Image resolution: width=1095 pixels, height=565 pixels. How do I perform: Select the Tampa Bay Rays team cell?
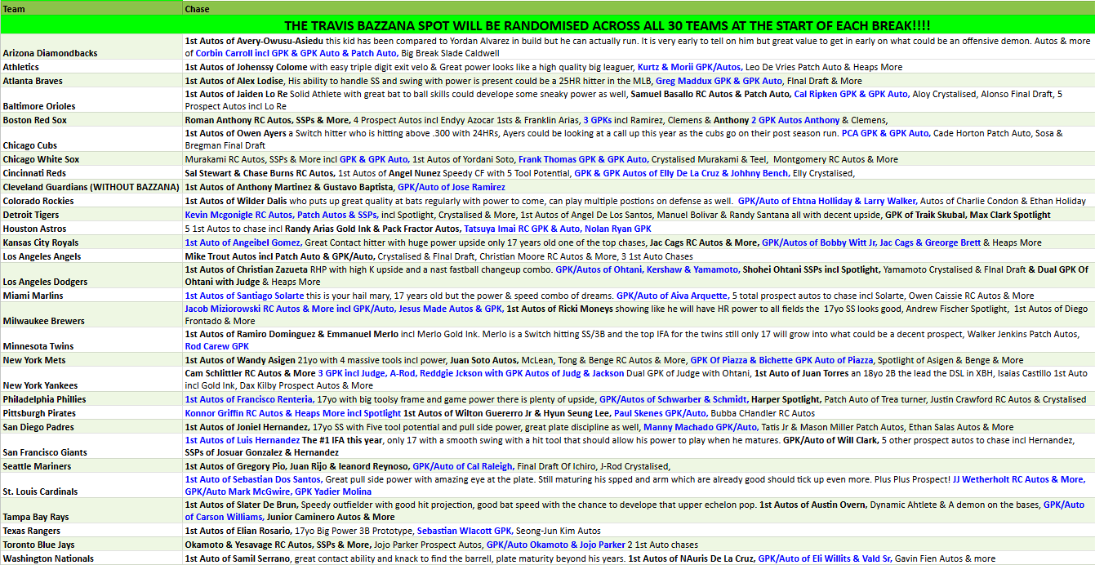(x=91, y=511)
